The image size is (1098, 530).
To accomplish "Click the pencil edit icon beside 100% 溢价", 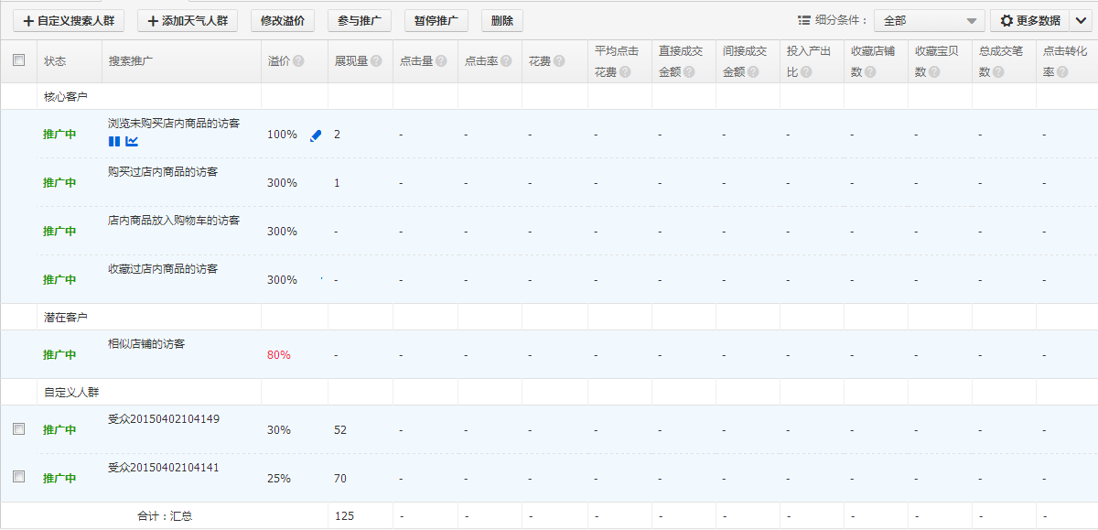I will pyautogui.click(x=316, y=135).
